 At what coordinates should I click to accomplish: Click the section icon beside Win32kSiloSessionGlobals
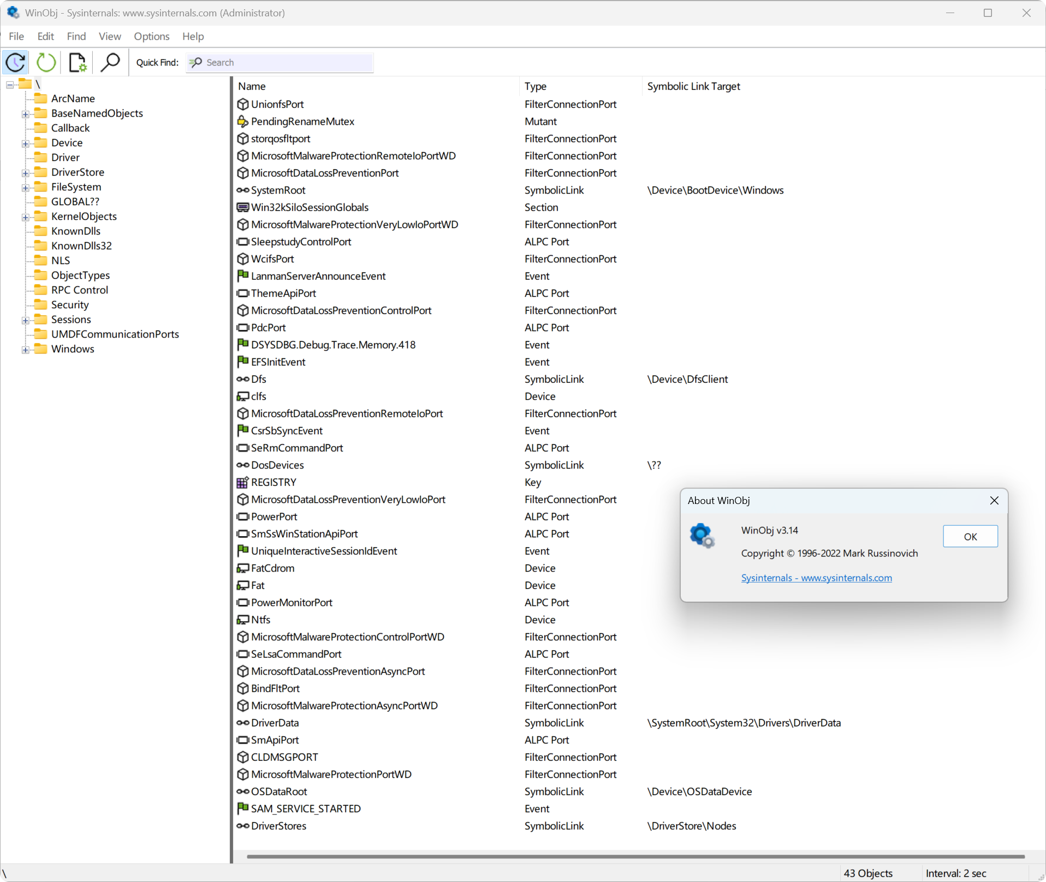click(x=243, y=207)
